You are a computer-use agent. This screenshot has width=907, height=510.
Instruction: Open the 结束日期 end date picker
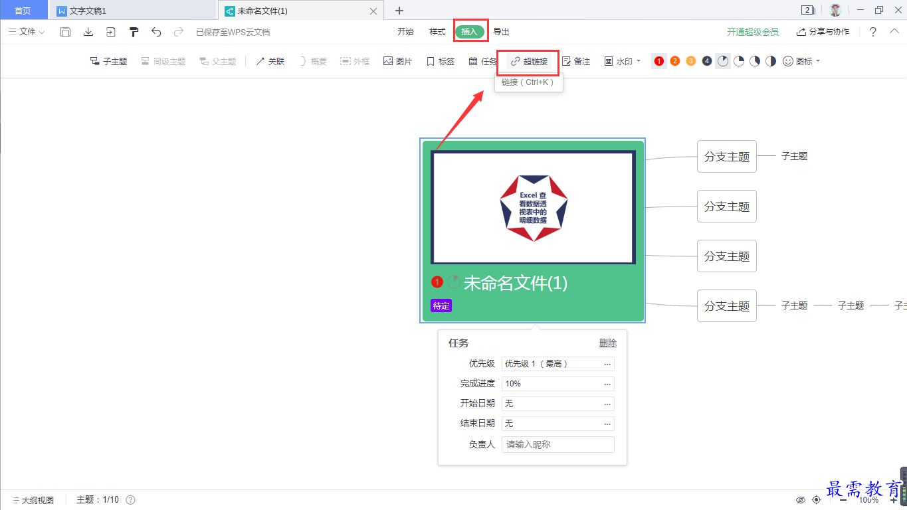(558, 424)
